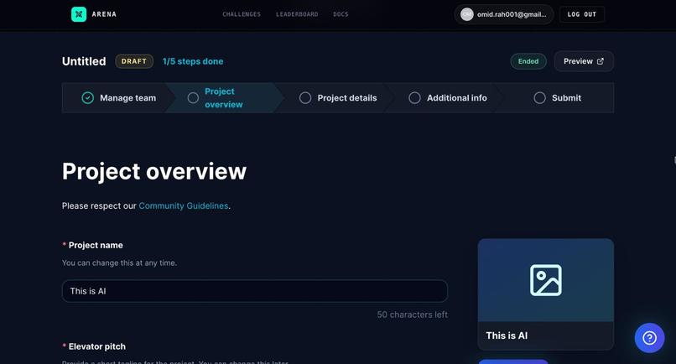The height and width of the screenshot is (364, 676).
Task: Open the omid.rah001@gmail account chip
Action: (503, 14)
